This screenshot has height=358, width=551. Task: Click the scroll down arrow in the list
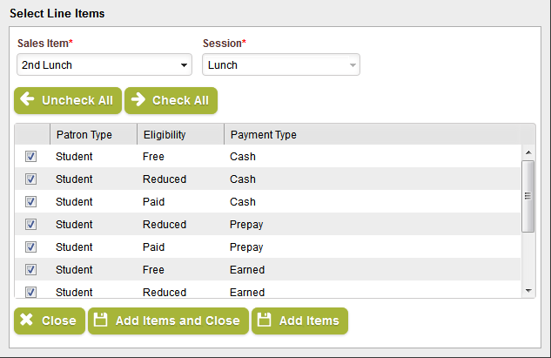(527, 290)
